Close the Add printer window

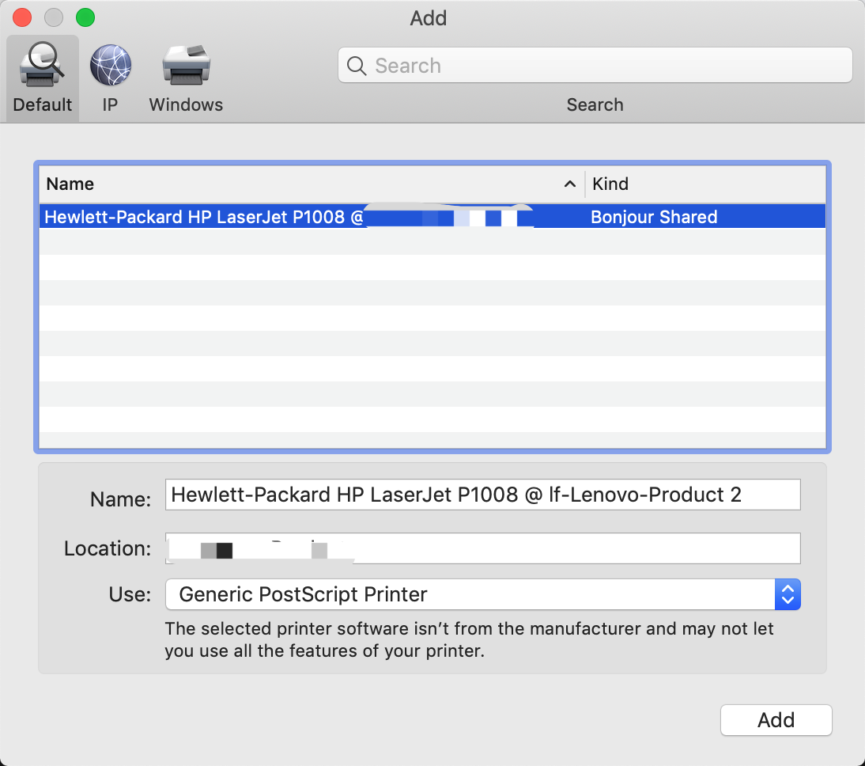pyautogui.click(x=22, y=17)
